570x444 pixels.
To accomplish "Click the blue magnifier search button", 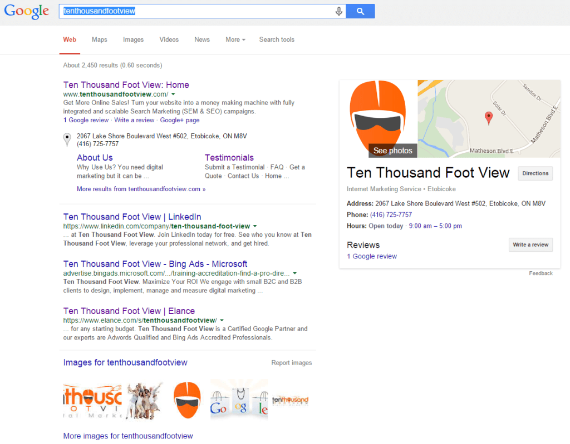I will click(360, 11).
